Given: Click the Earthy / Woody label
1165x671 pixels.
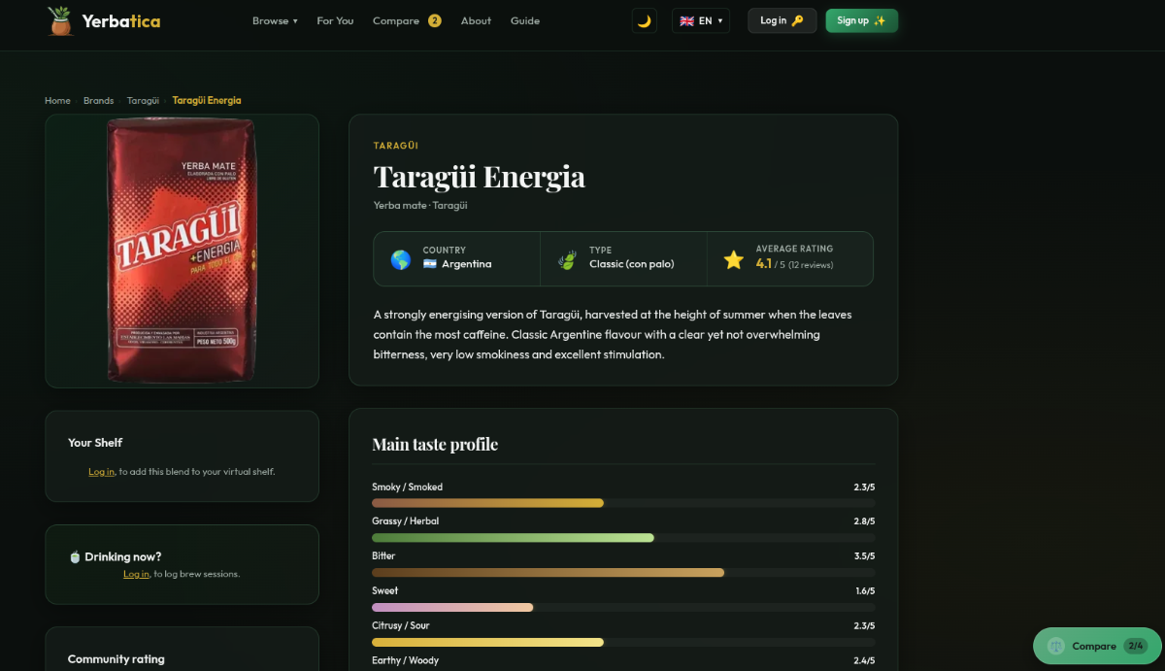Looking at the screenshot, I should coord(406,660).
